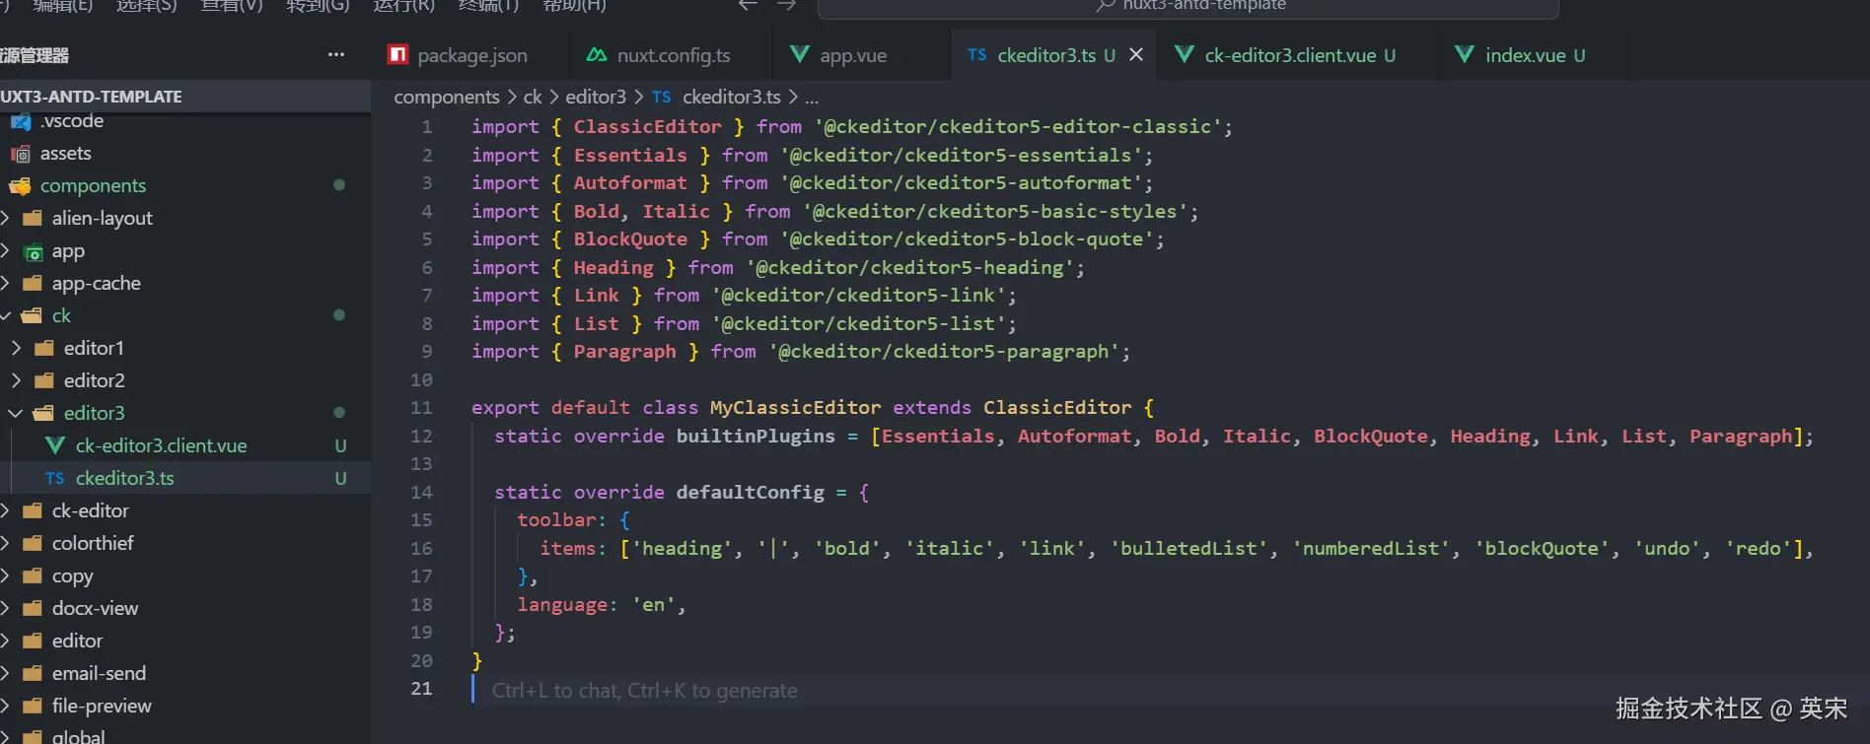Expand the editor1 folder chevron
The width and height of the screenshot is (1870, 744).
click(16, 348)
